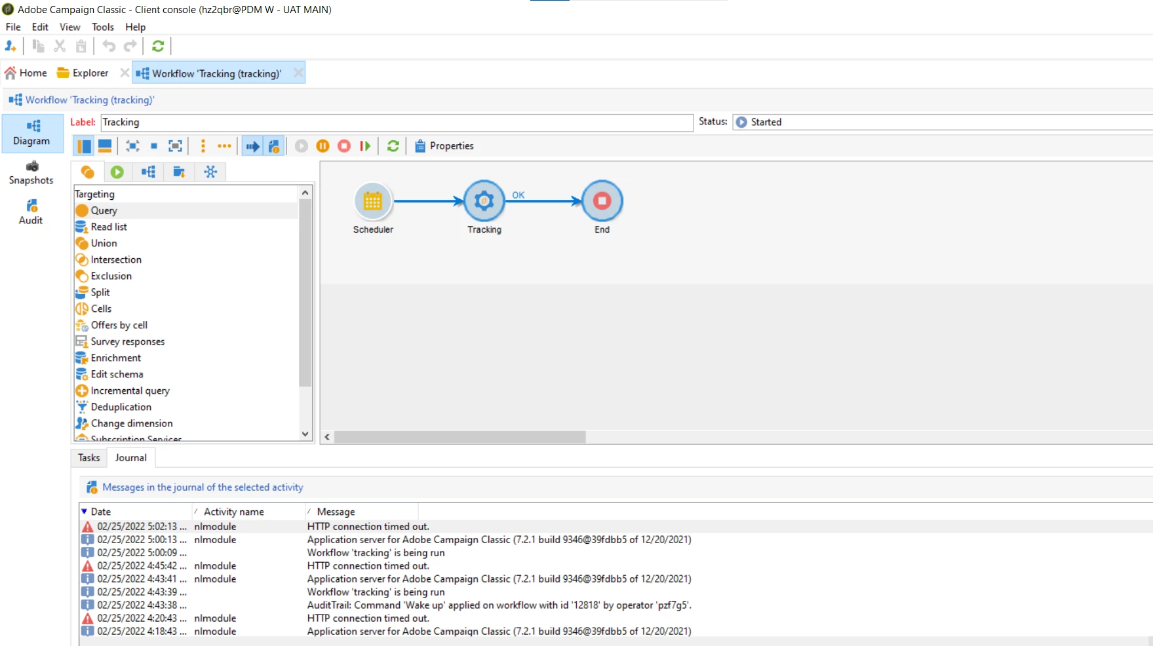Select Change dimension activity

coord(186,423)
